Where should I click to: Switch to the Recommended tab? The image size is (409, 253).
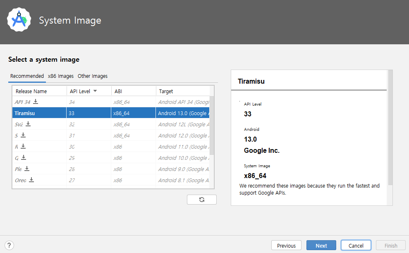click(x=27, y=76)
